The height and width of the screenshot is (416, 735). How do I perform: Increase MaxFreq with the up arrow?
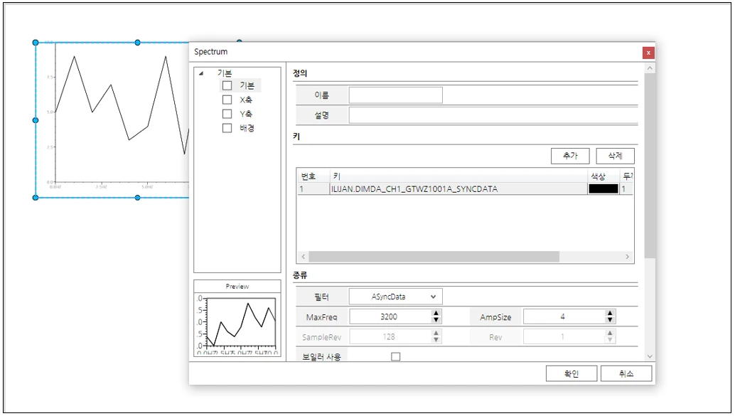pyautogui.click(x=436, y=313)
